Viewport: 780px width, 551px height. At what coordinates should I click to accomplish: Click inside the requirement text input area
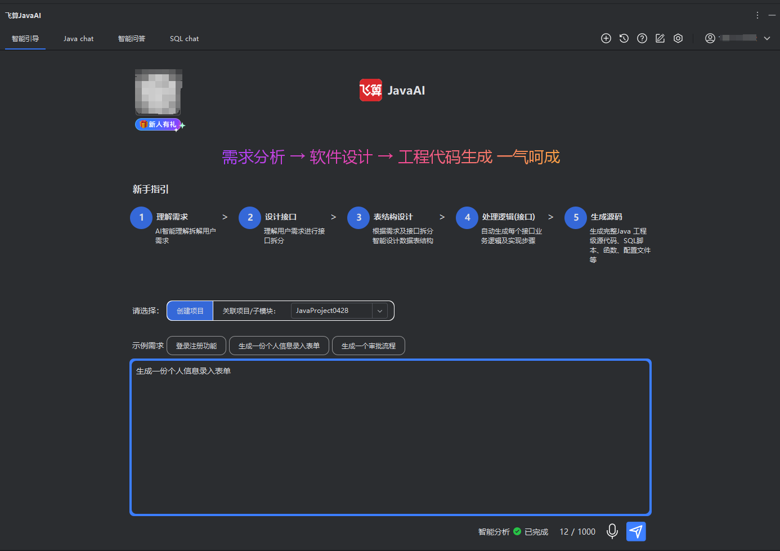pyautogui.click(x=391, y=437)
